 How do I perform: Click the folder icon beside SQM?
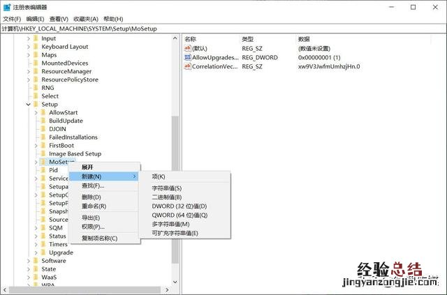pos(43,228)
